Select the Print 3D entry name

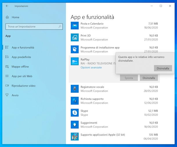[x=86, y=36]
